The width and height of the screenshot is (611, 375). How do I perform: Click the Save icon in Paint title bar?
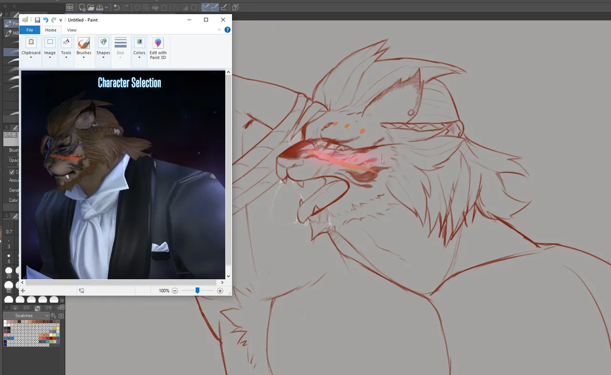click(37, 20)
